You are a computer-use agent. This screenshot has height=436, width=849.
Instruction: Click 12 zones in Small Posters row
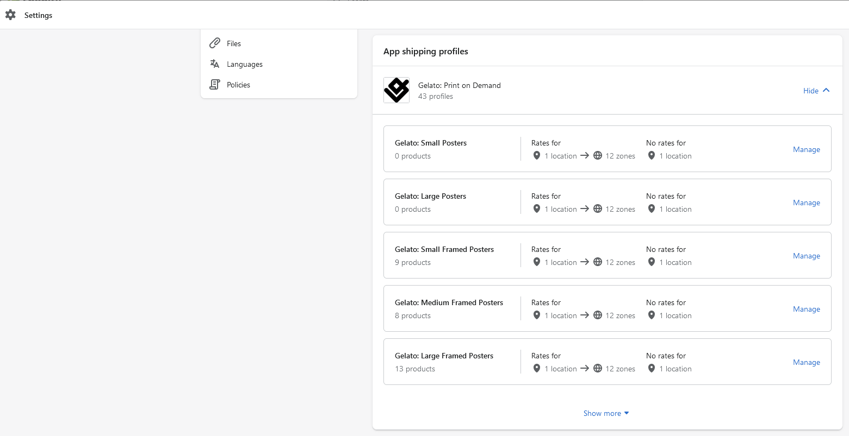point(620,156)
